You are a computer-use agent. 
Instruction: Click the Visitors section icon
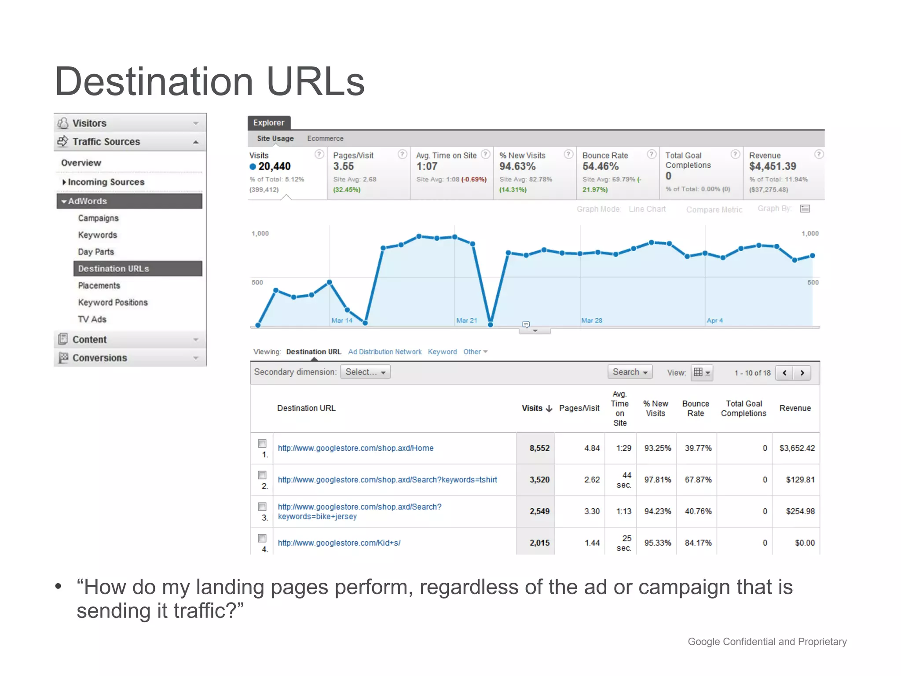point(63,123)
